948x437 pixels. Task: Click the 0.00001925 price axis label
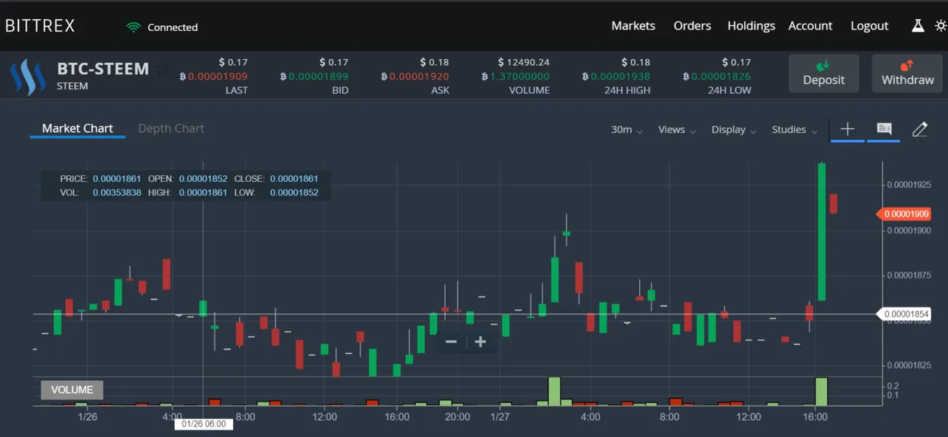pos(909,183)
